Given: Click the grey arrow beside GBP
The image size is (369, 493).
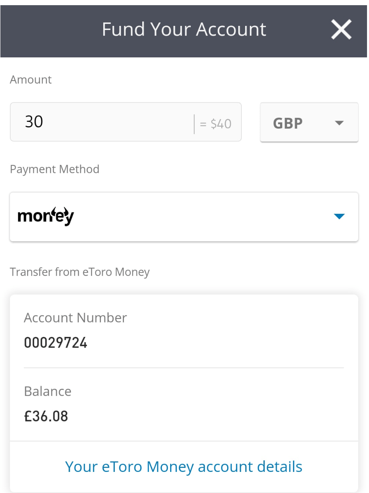Looking at the screenshot, I should pyautogui.click(x=339, y=123).
